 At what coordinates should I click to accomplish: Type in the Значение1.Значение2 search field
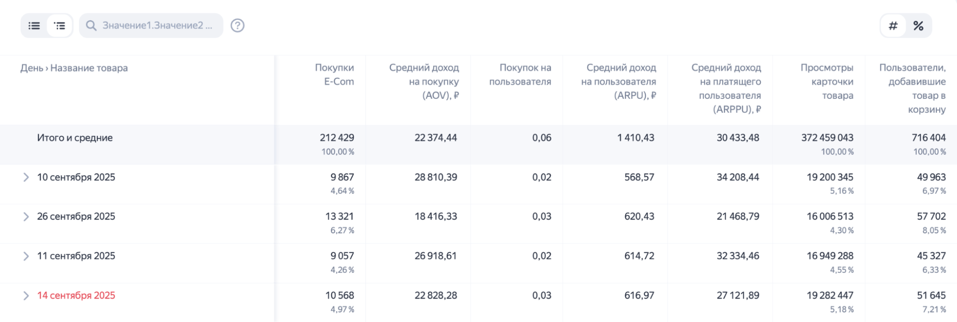point(157,26)
